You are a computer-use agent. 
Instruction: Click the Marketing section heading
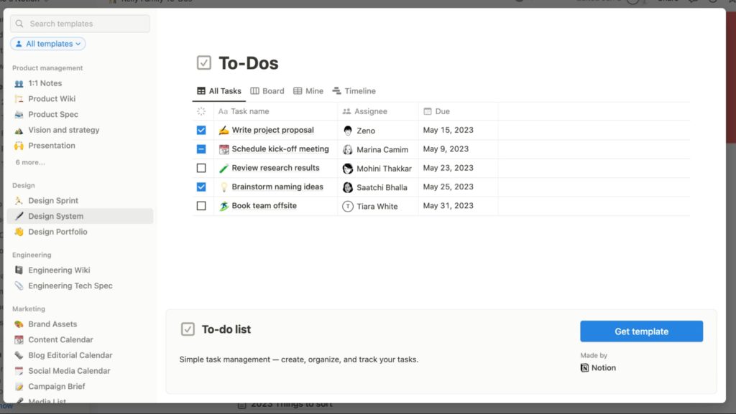coord(29,309)
